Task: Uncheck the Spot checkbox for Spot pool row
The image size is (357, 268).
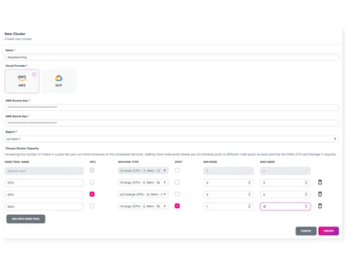Action: tap(177, 206)
